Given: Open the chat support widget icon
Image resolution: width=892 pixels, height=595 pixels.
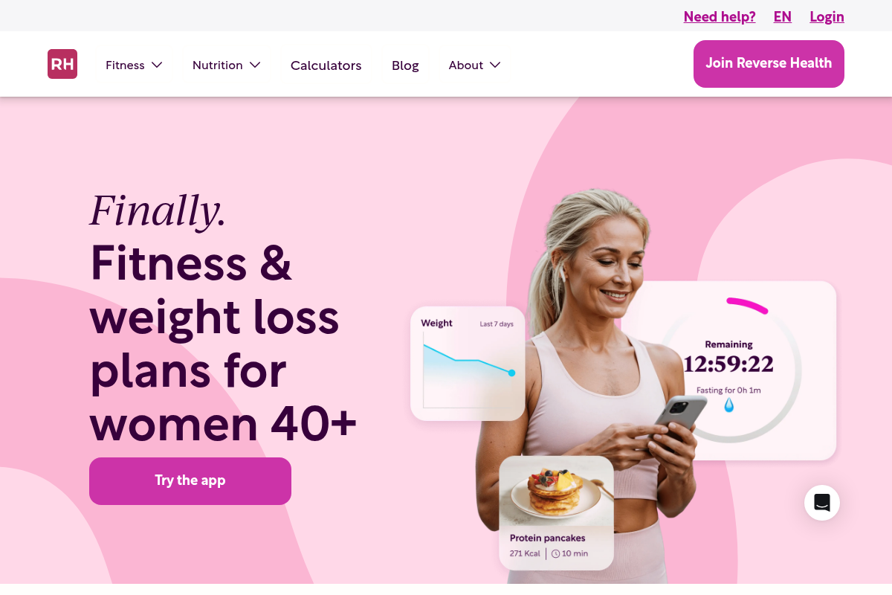Looking at the screenshot, I should (x=822, y=503).
